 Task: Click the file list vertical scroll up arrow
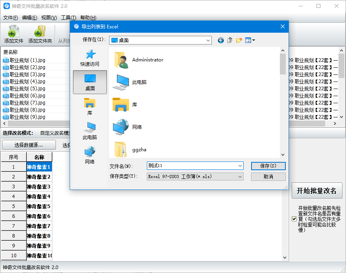click(341, 50)
